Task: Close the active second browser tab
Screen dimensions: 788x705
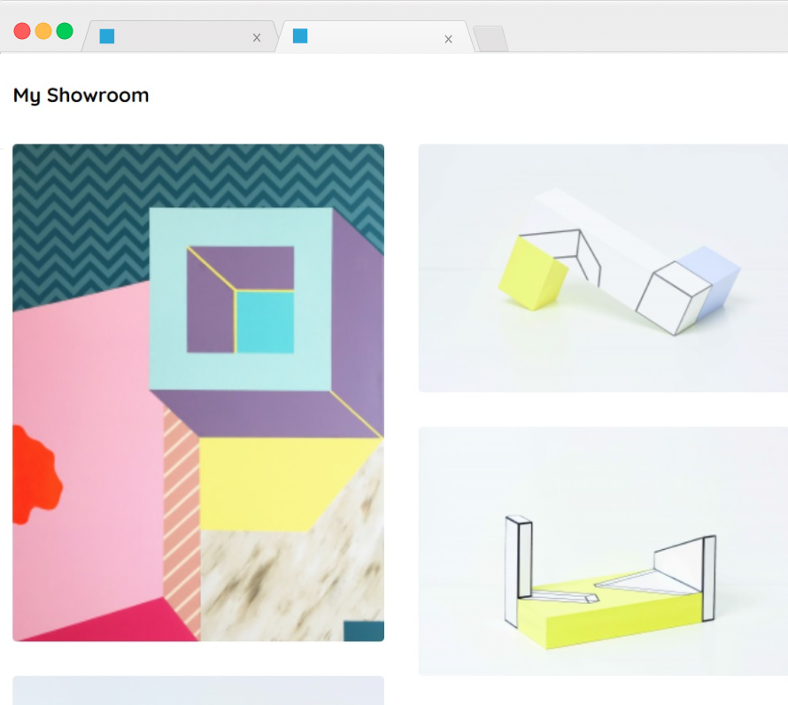Action: point(449,39)
